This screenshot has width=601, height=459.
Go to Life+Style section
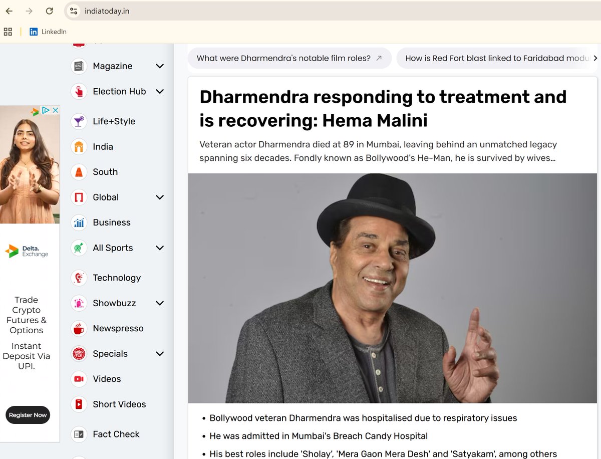tap(114, 121)
